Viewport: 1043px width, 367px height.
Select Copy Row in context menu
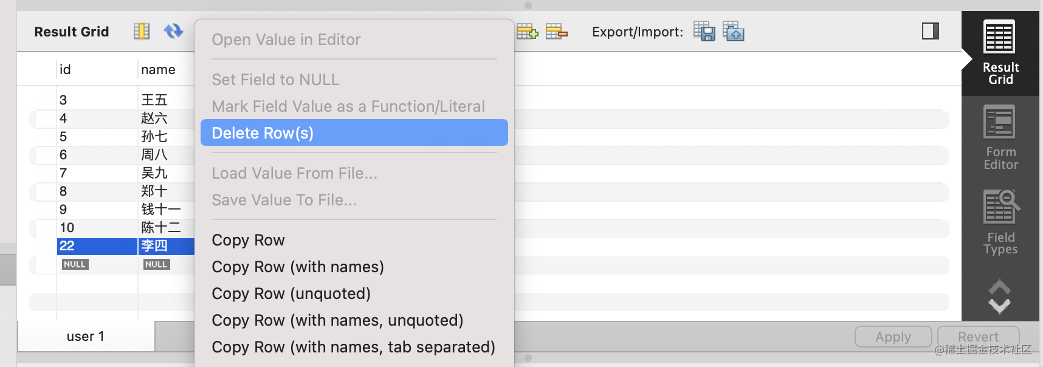248,240
